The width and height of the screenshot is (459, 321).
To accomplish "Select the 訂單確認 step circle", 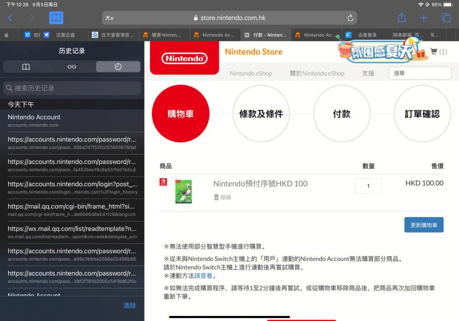I will pyautogui.click(x=422, y=114).
